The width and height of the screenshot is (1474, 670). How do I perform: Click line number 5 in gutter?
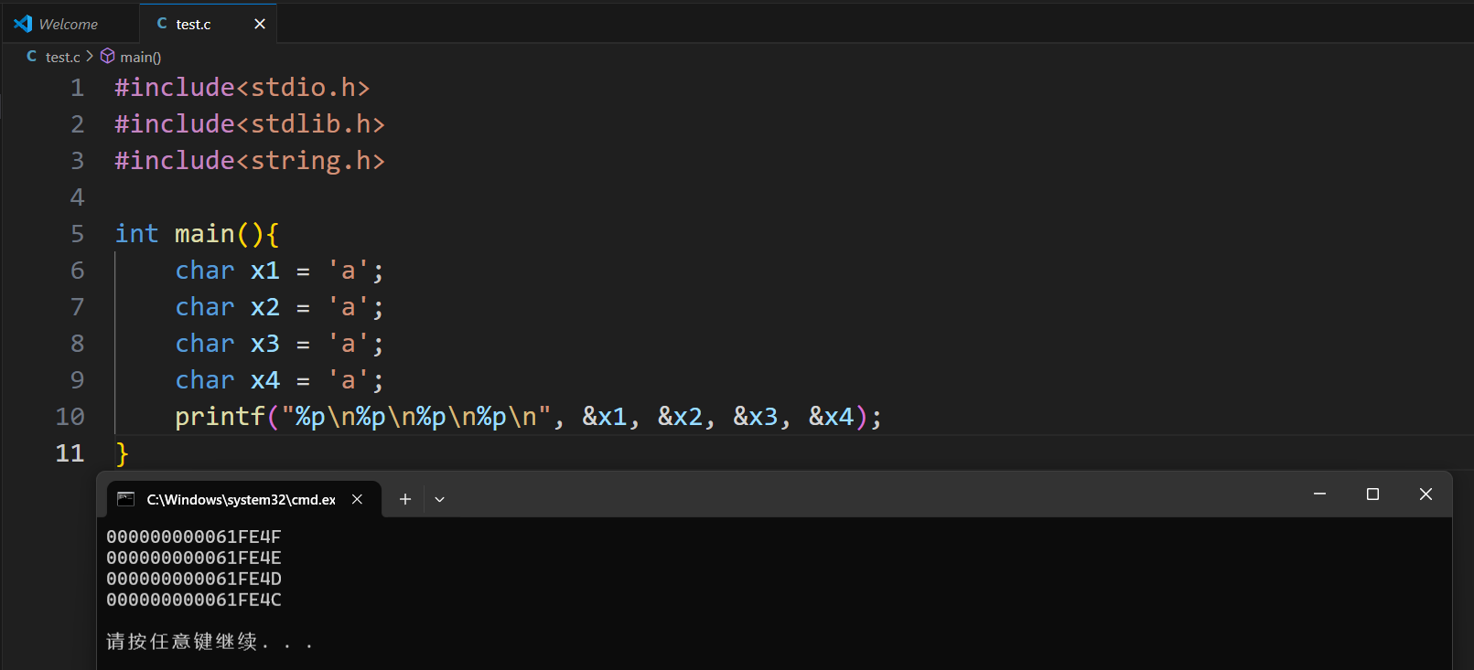click(x=77, y=234)
